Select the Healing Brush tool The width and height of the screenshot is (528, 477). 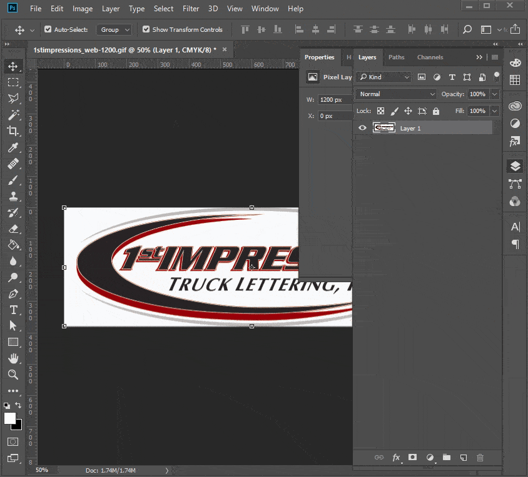pyautogui.click(x=13, y=164)
